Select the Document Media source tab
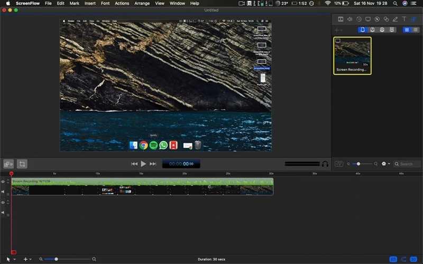Screen dimensions: 423x264 point(362,30)
